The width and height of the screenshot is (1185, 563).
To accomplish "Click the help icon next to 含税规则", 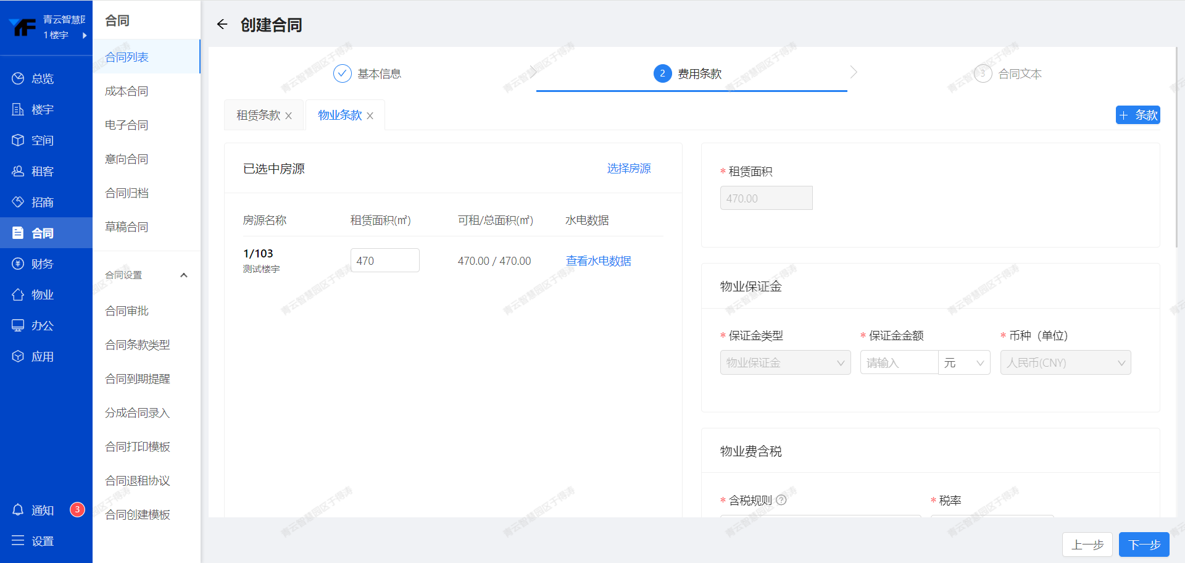I will coord(781,500).
